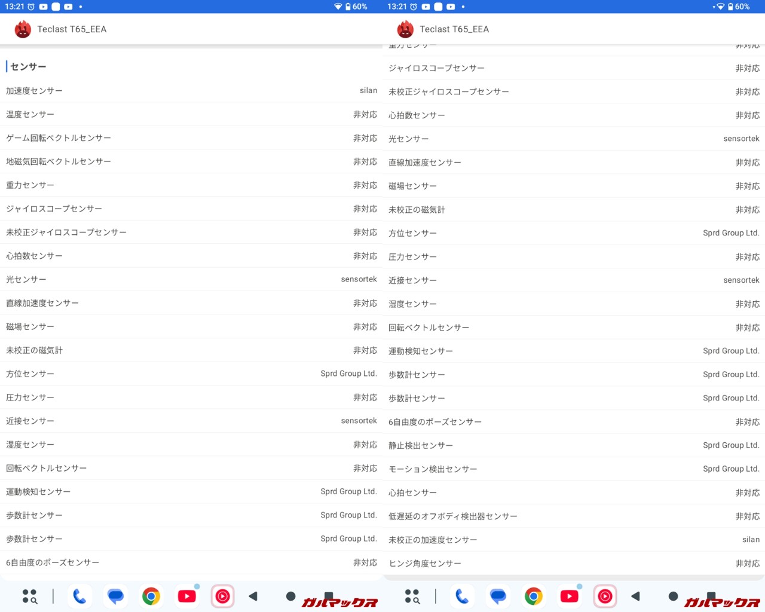Screen dimensions: 765x612
Task: Tap the AnTuTu logo in the left panel header
Action: pyautogui.click(x=23, y=29)
